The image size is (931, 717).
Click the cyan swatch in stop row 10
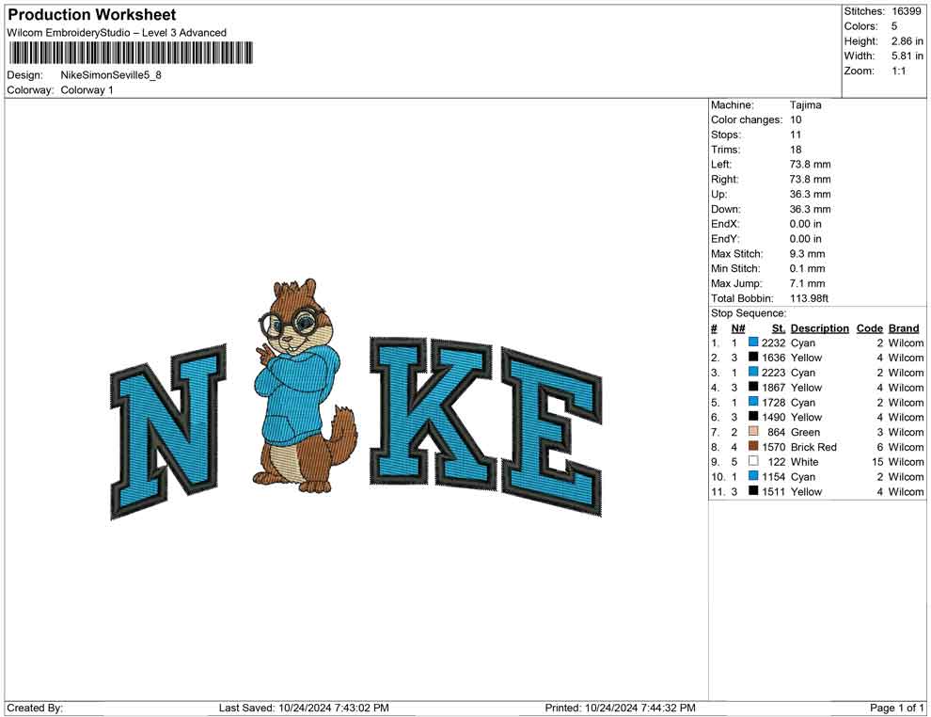(x=753, y=476)
